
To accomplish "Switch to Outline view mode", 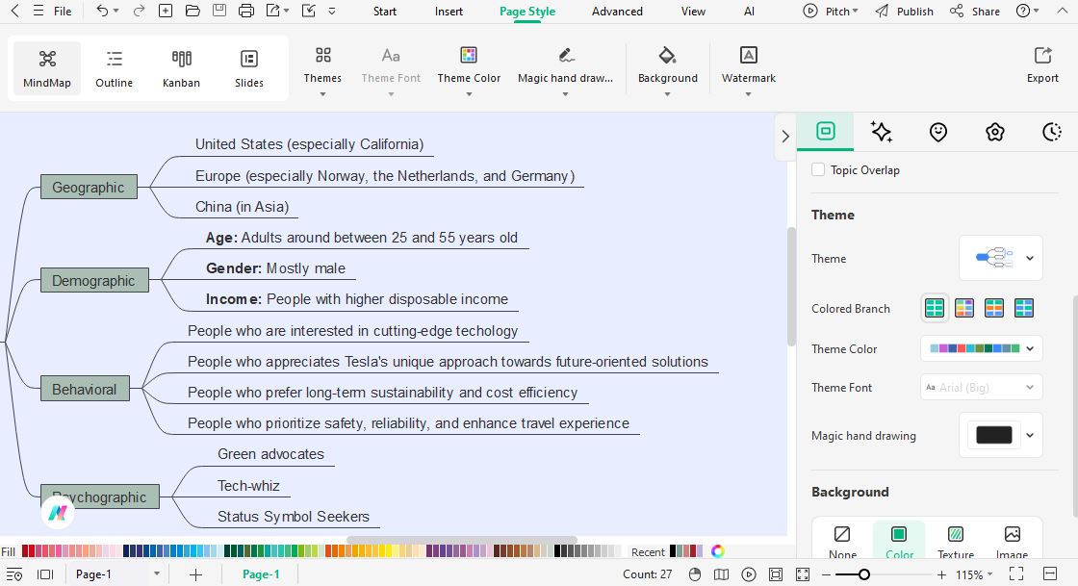I will click(x=115, y=68).
